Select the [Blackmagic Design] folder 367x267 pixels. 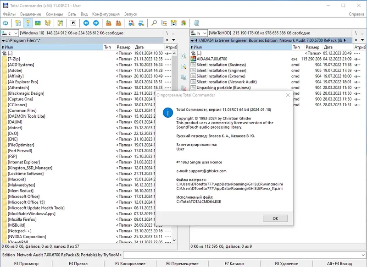click(26, 93)
